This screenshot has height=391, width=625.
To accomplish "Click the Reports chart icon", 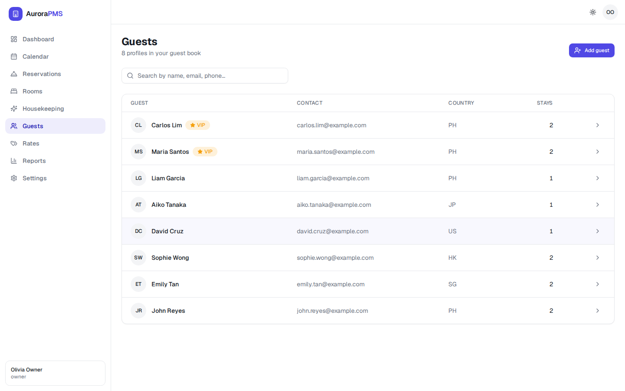I will pos(14,161).
